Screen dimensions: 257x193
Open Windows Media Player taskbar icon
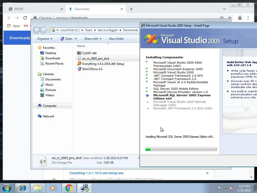(53, 188)
